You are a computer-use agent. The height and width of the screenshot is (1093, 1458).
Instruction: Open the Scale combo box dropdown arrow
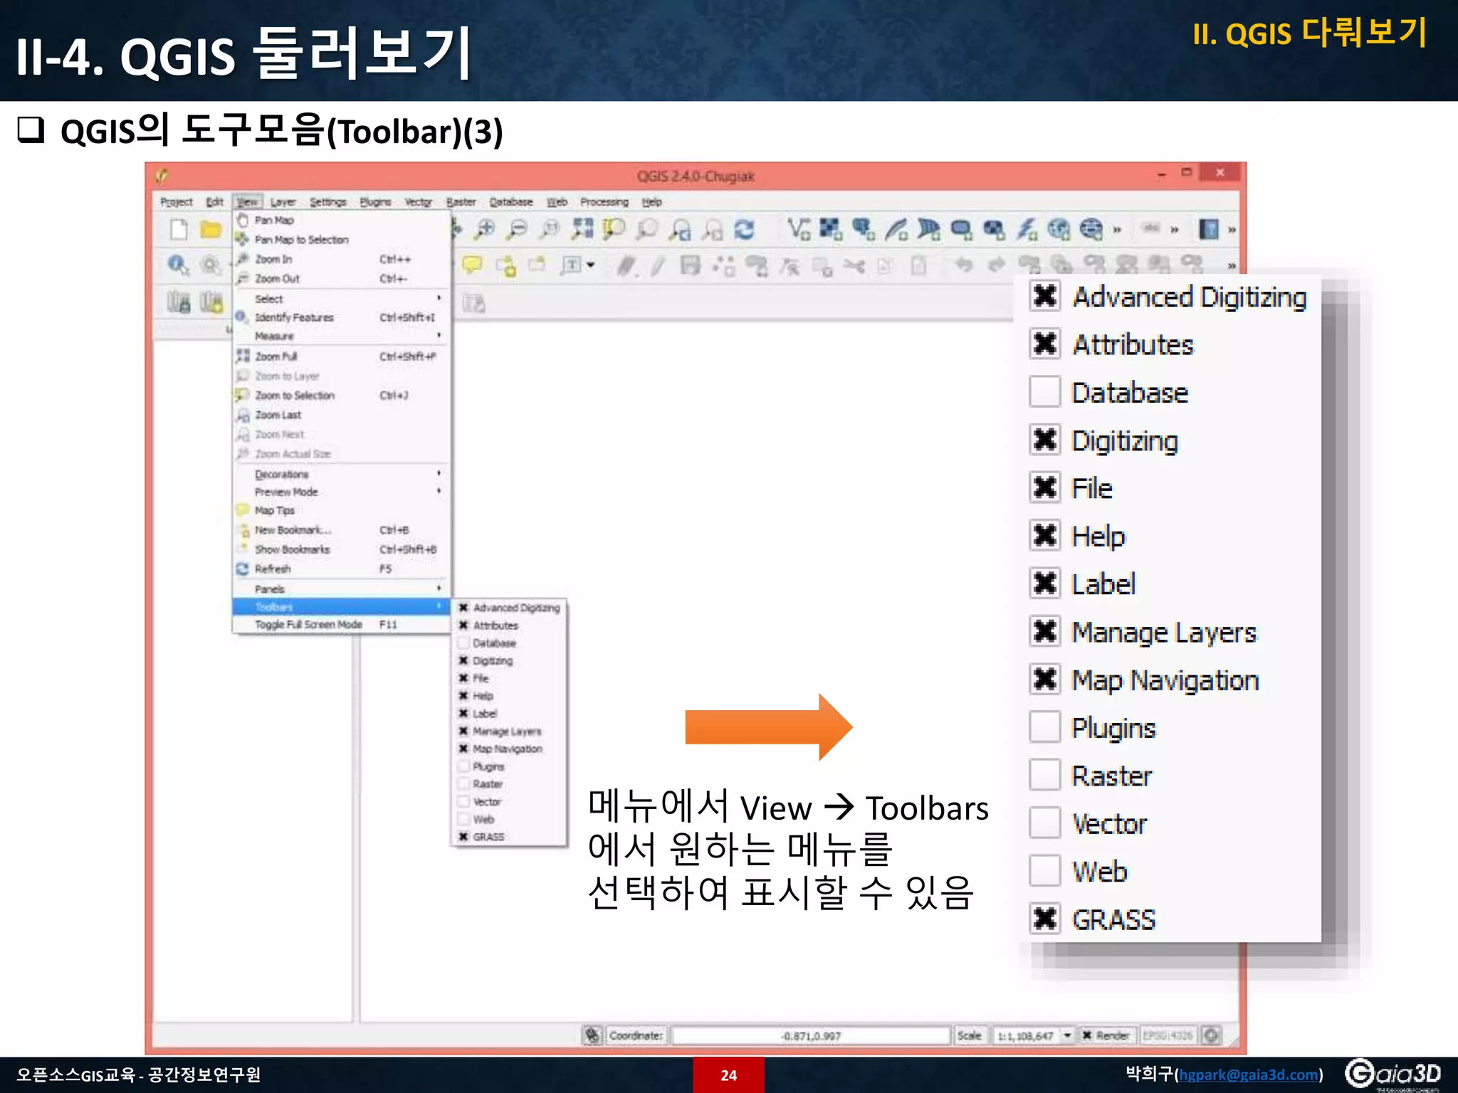click(1067, 1035)
